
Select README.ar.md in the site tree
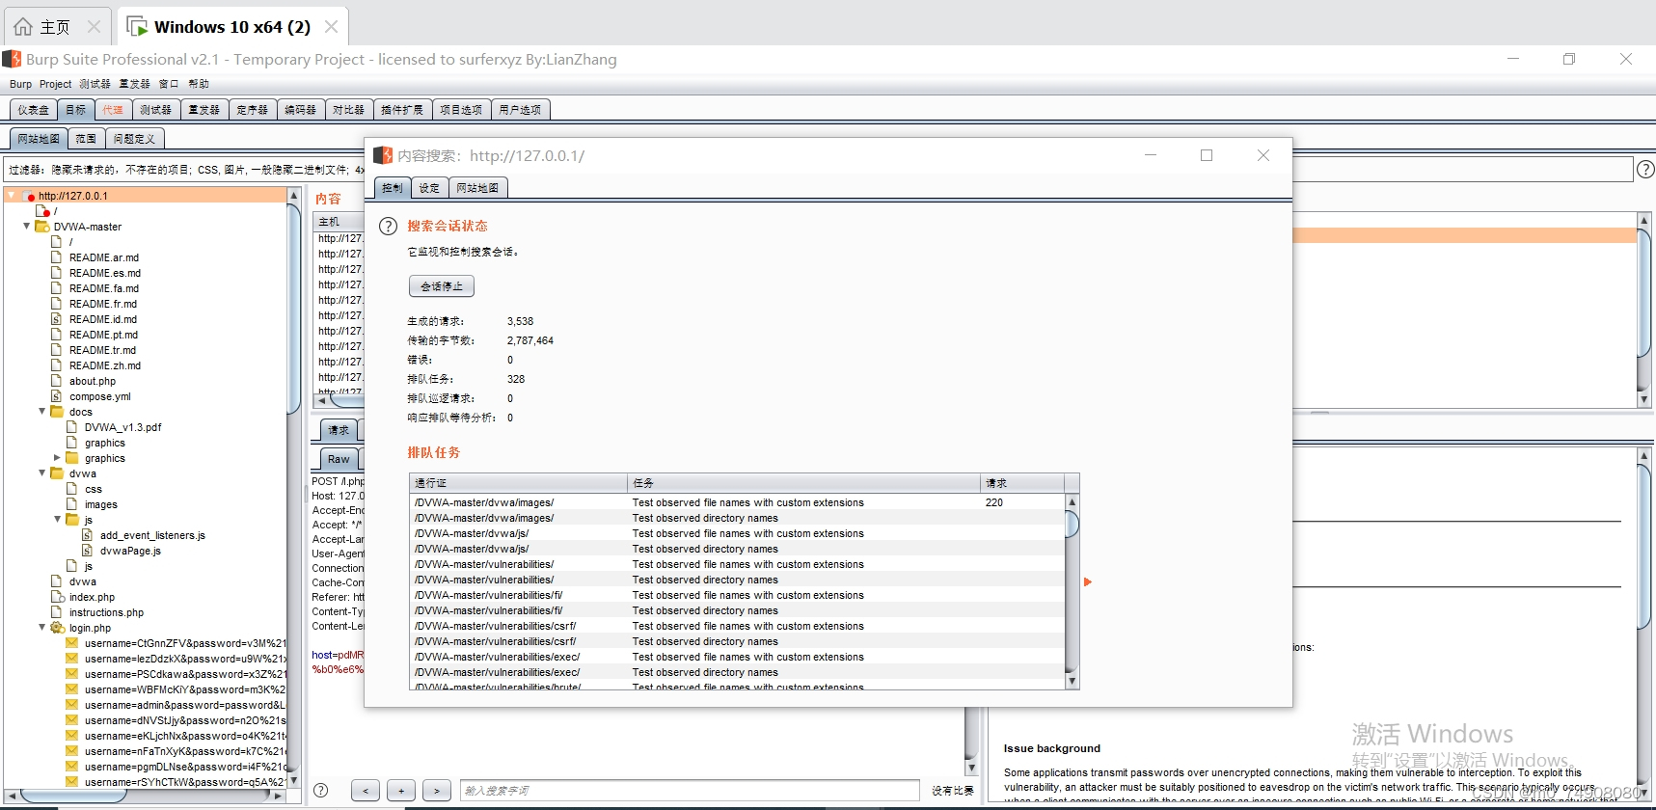coord(104,257)
